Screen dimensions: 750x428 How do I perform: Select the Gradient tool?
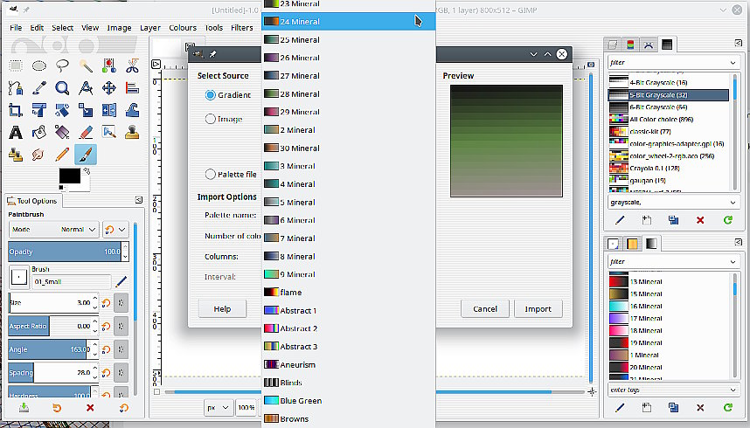pyautogui.click(x=62, y=132)
